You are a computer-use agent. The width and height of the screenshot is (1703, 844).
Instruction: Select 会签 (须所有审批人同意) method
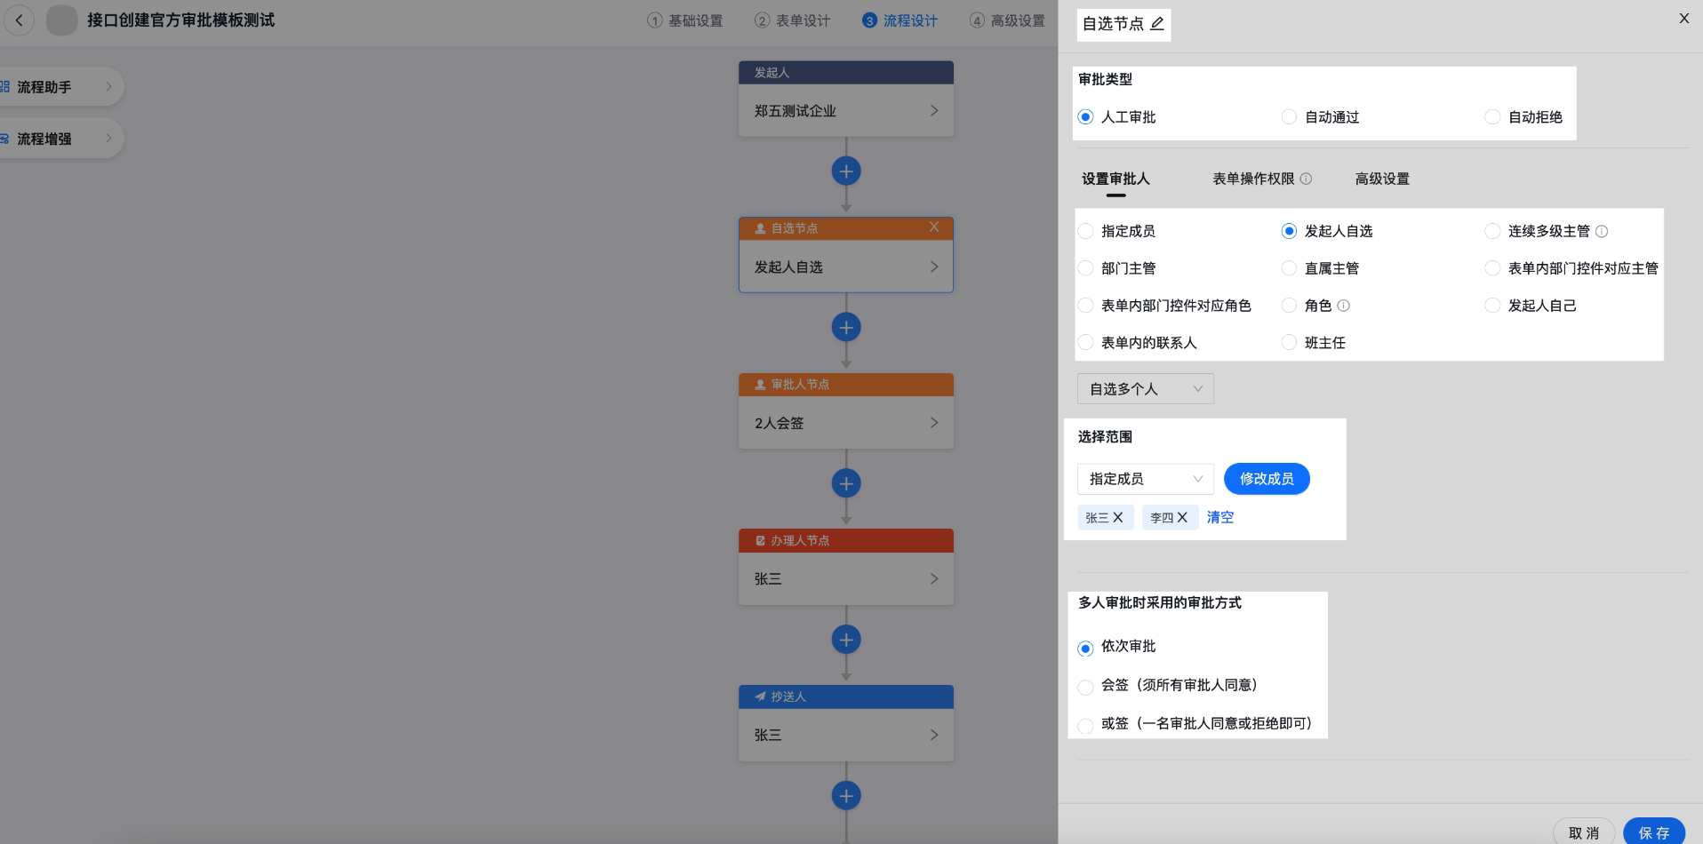coord(1085,687)
